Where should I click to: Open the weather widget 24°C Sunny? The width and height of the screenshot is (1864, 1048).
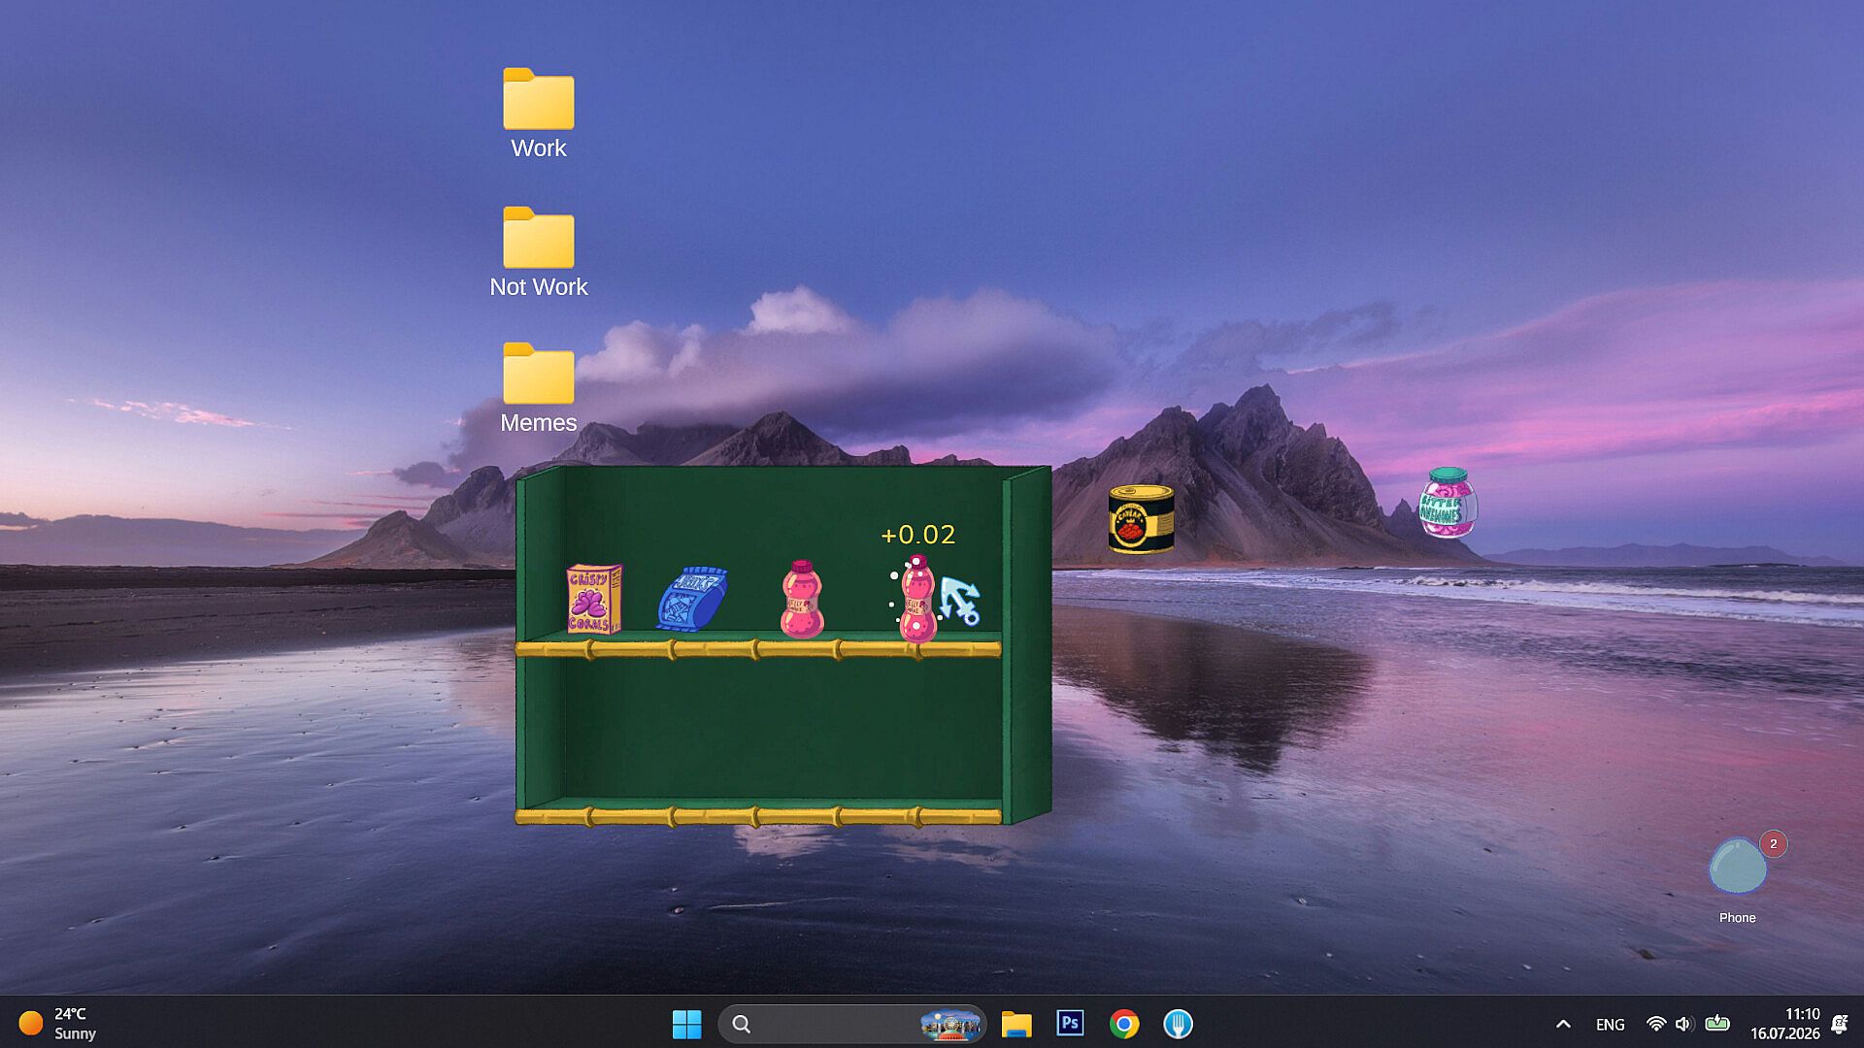(58, 1024)
